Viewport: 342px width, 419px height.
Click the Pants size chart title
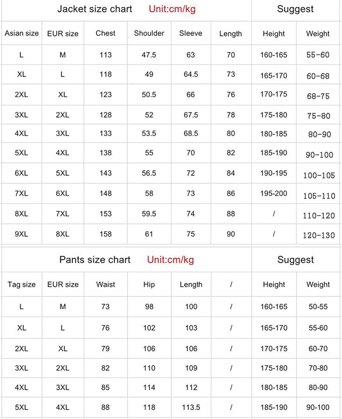click(x=95, y=260)
